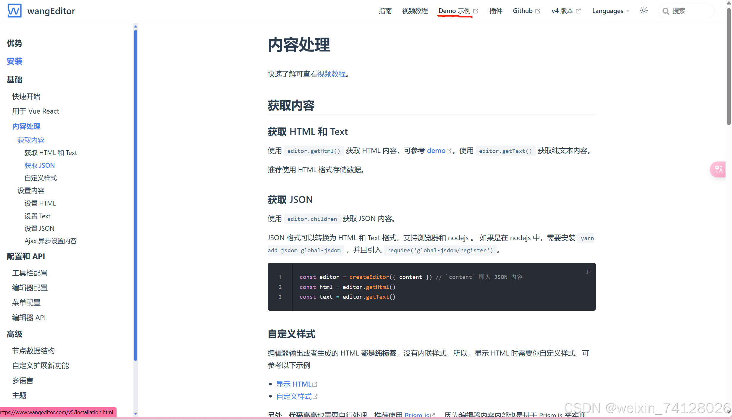Focus the 搜索 search field
The height and width of the screenshot is (420, 732).
(691, 11)
